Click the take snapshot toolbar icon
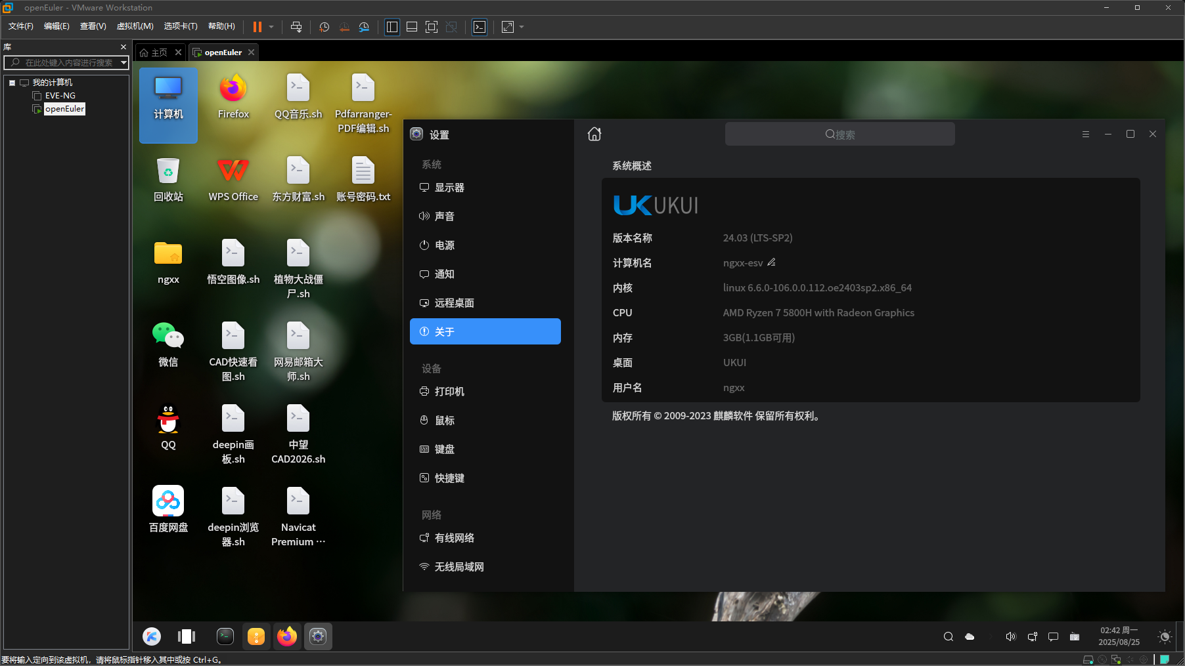The height and width of the screenshot is (666, 1185). (x=324, y=27)
